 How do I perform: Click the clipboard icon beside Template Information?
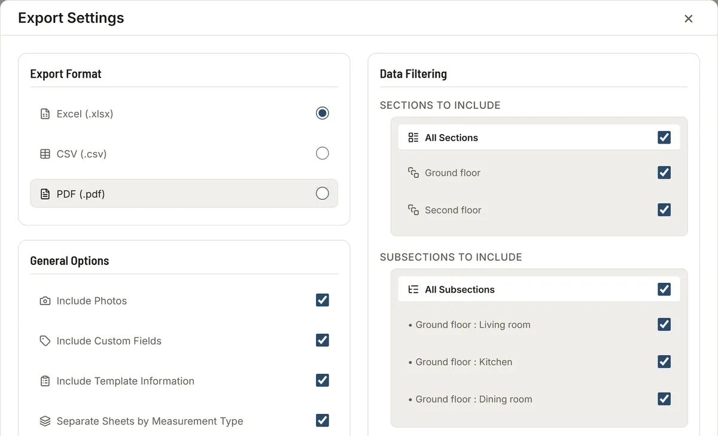point(45,381)
